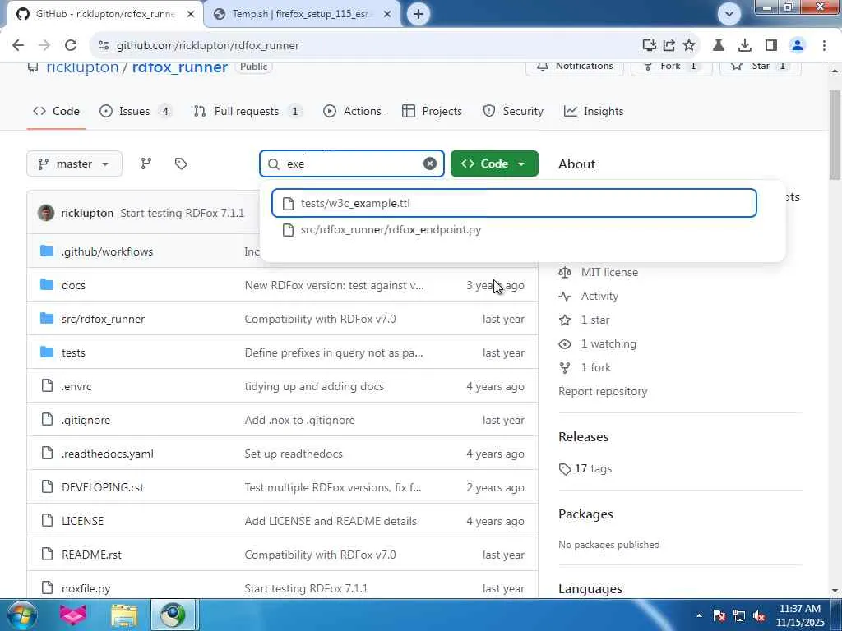Expand the green Code dropdown button
The image size is (842, 631).
click(494, 164)
